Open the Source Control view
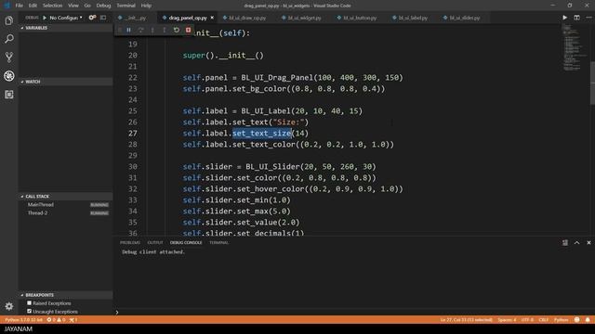595x334 pixels. 9,58
